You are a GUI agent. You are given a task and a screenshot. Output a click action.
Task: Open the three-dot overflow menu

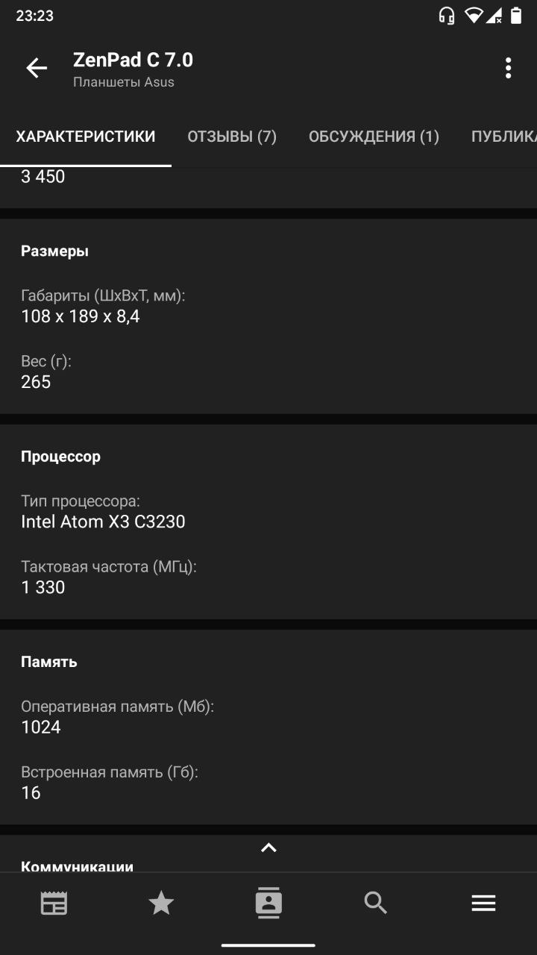[x=508, y=68]
